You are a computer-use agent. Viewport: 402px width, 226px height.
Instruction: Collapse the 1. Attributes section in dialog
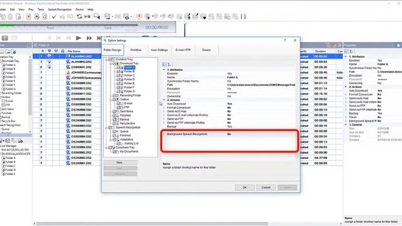pos(164,70)
